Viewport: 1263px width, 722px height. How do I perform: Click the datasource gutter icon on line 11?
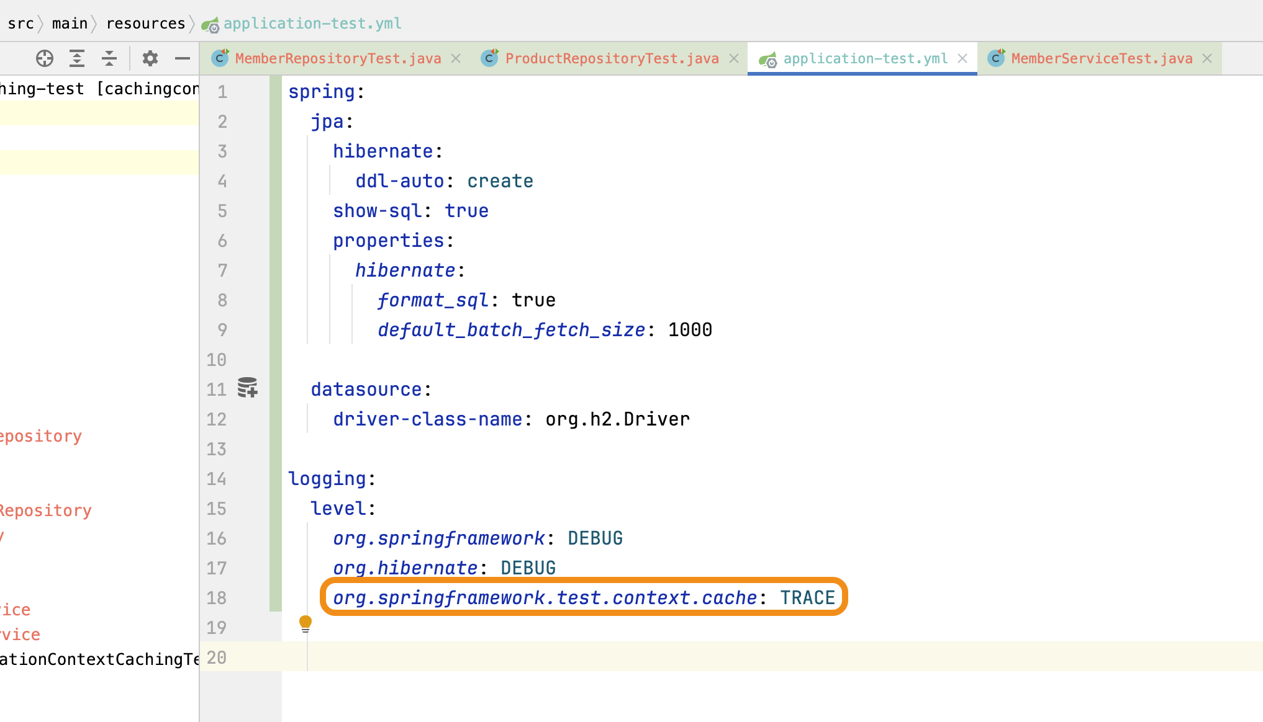pos(247,388)
